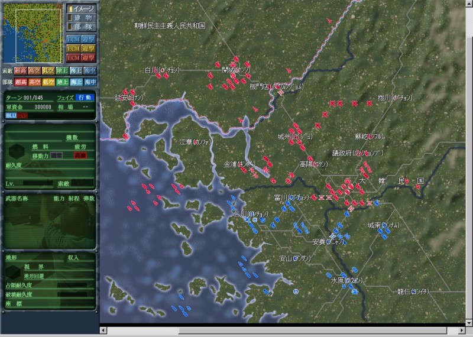The height and width of the screenshot is (337, 473).
Task: Select the leftmost of four red X units near 抱川
Action: [x=332, y=103]
